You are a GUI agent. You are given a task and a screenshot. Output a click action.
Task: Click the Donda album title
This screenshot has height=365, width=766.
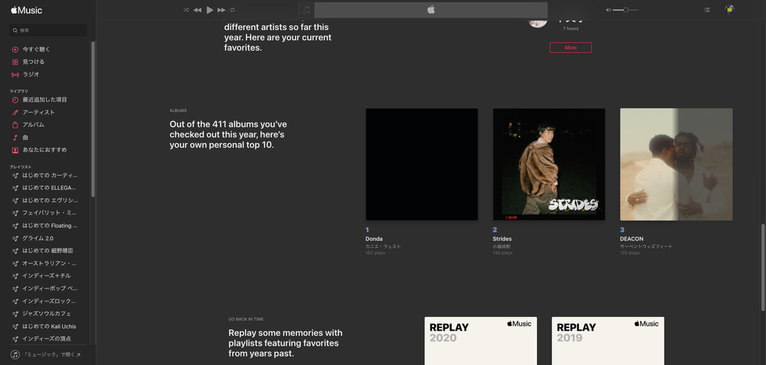pyautogui.click(x=374, y=239)
